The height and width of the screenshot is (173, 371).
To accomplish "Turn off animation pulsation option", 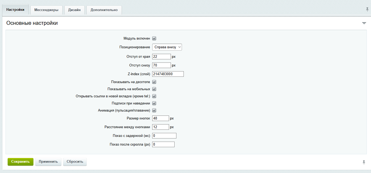I will pos(154,110).
